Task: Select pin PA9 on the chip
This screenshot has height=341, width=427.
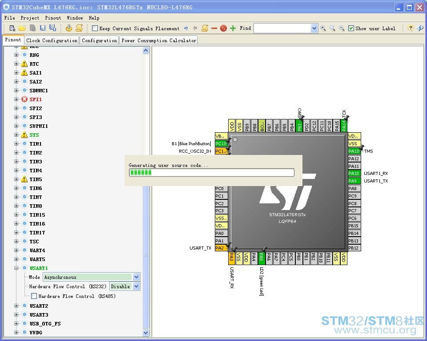Action: click(x=354, y=181)
